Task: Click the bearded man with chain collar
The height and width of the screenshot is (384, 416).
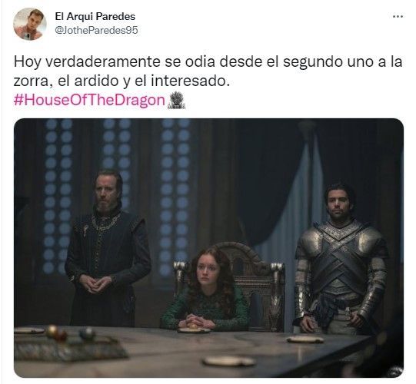Action: (x=108, y=249)
